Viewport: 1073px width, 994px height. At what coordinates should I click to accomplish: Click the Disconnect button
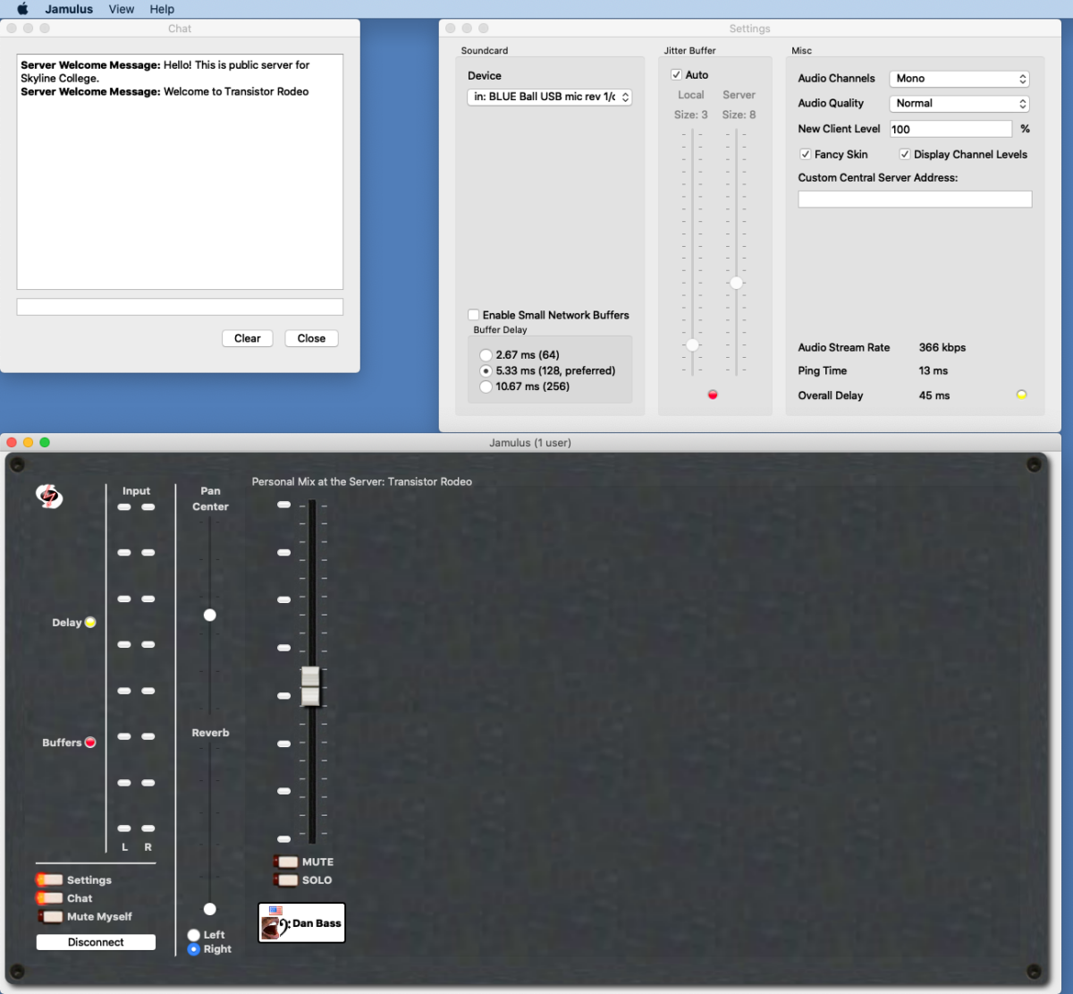coord(95,941)
